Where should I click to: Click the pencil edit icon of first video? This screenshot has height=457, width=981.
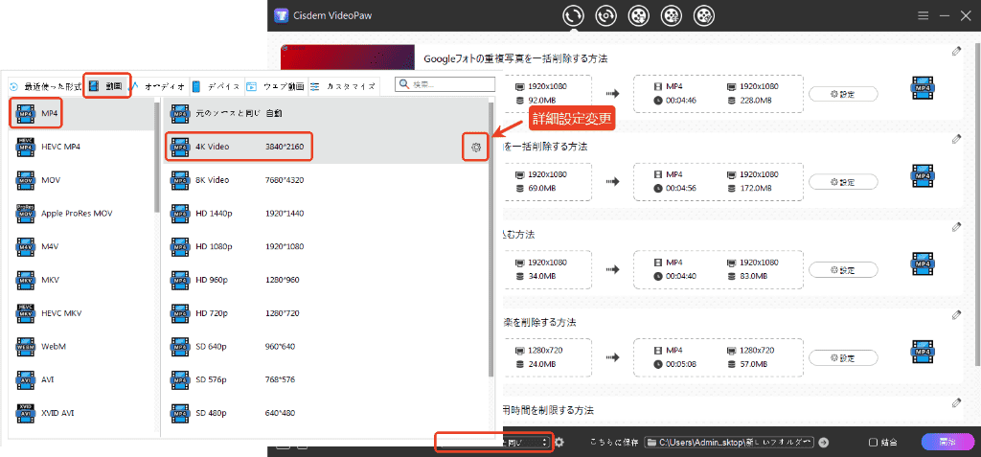click(x=955, y=52)
